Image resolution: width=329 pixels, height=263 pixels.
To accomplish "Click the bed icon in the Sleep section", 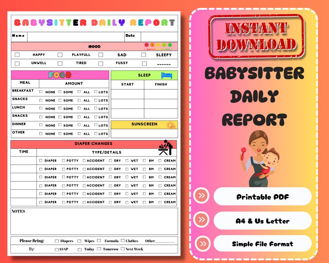I will [x=166, y=75].
